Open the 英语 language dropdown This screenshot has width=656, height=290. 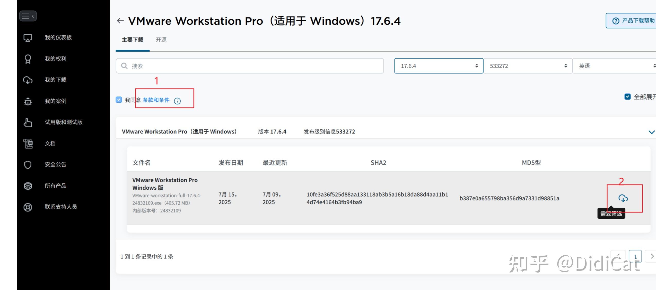click(615, 66)
